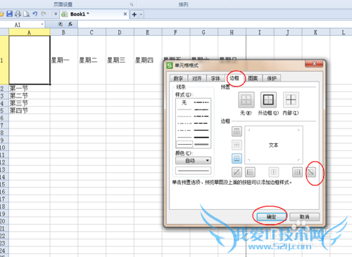Switch to the 对齐 tab in the dialog
This screenshot has width=352, height=257.
(x=197, y=79)
